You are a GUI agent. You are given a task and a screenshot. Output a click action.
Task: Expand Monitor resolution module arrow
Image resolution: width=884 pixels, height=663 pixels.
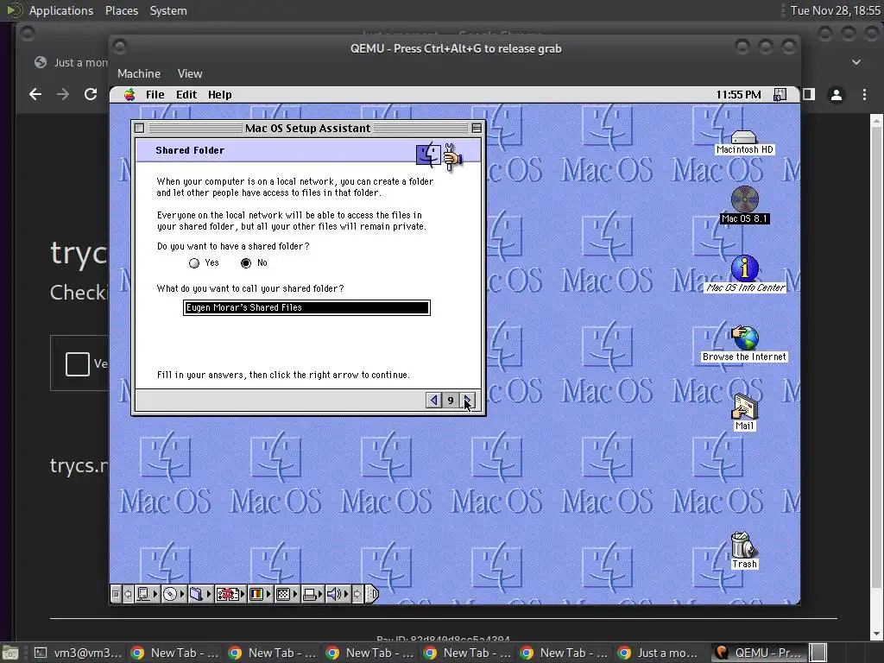point(295,594)
